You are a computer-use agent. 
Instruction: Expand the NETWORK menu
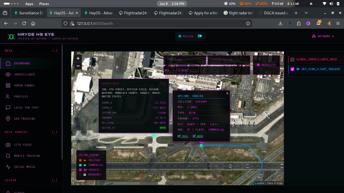point(323,36)
